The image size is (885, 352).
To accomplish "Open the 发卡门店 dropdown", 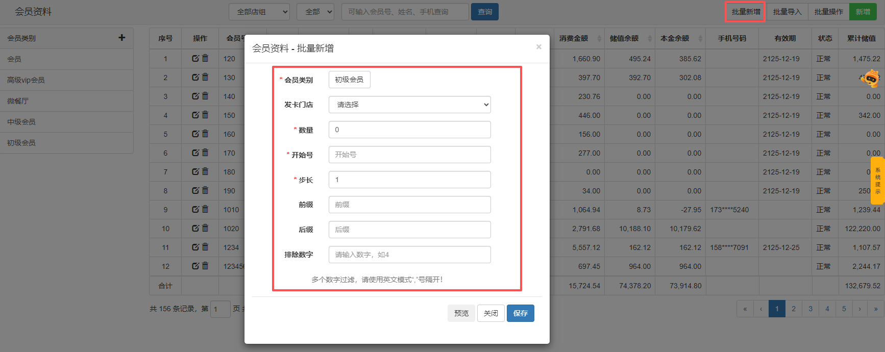I will tap(409, 105).
